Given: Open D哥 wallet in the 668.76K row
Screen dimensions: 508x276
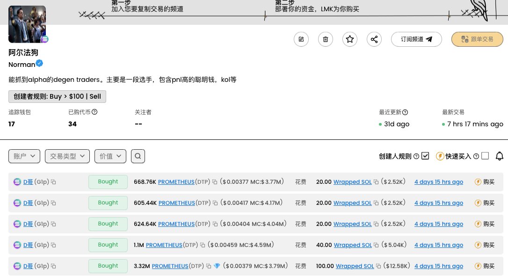Looking at the screenshot, I should (28, 182).
